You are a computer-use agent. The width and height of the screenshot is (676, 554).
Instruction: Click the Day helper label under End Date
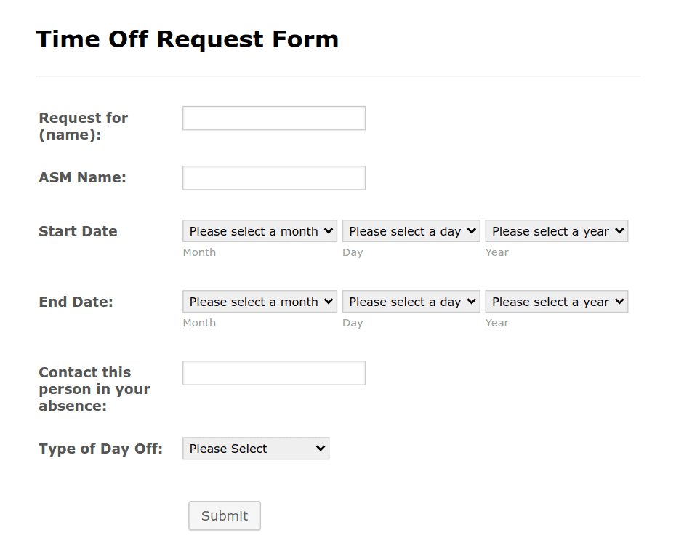(x=353, y=323)
